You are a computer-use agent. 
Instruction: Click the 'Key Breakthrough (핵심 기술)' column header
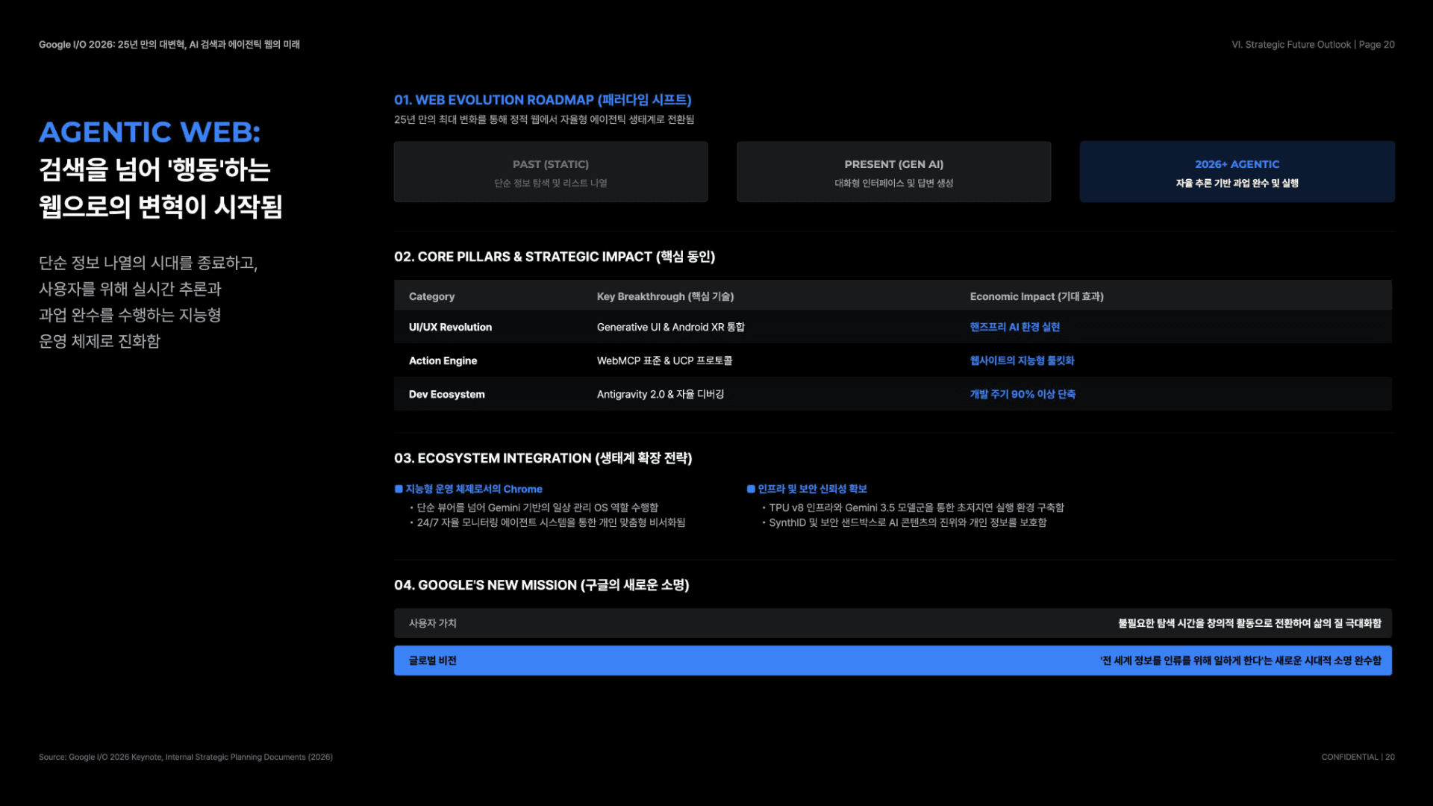[665, 296]
